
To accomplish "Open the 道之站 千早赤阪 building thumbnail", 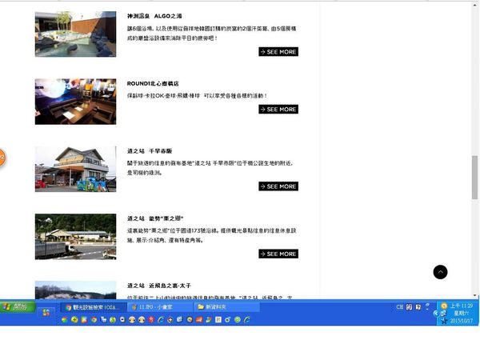I will coord(75,169).
